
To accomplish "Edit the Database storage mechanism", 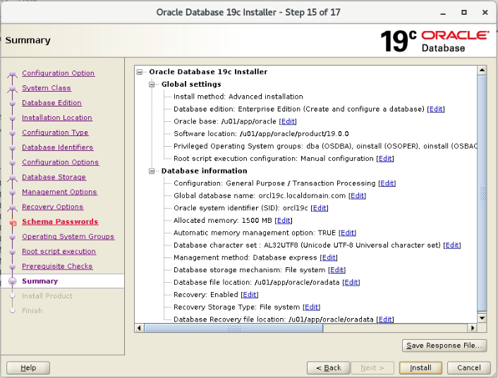I will [x=337, y=270].
